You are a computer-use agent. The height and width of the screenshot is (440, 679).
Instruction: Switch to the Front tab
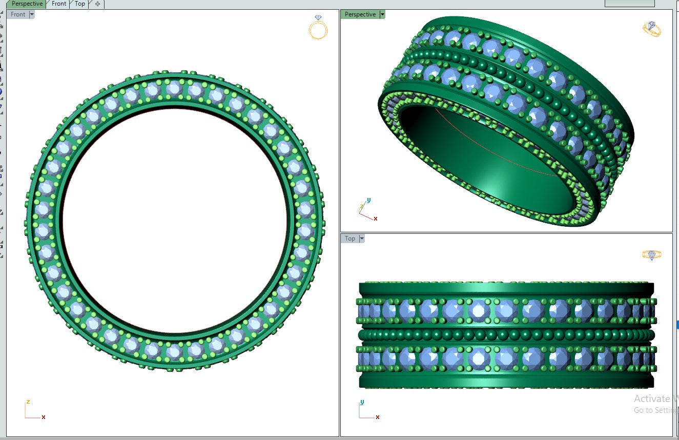click(59, 4)
